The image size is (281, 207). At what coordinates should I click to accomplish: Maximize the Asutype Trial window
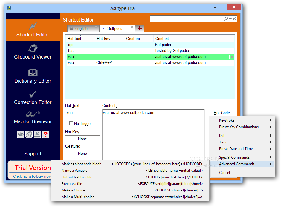pos(223,7)
